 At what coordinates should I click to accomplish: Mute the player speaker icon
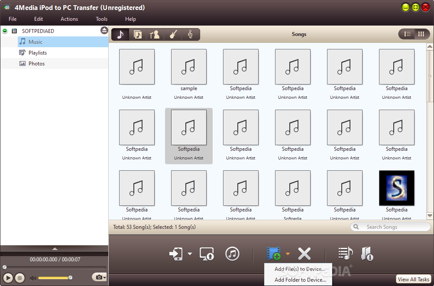[x=33, y=278]
